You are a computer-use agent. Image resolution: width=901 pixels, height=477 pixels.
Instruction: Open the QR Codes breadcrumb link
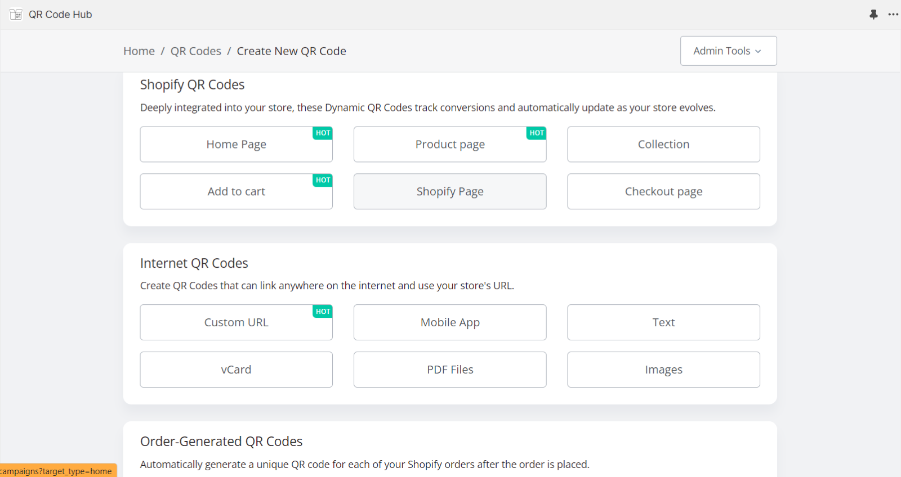(196, 51)
